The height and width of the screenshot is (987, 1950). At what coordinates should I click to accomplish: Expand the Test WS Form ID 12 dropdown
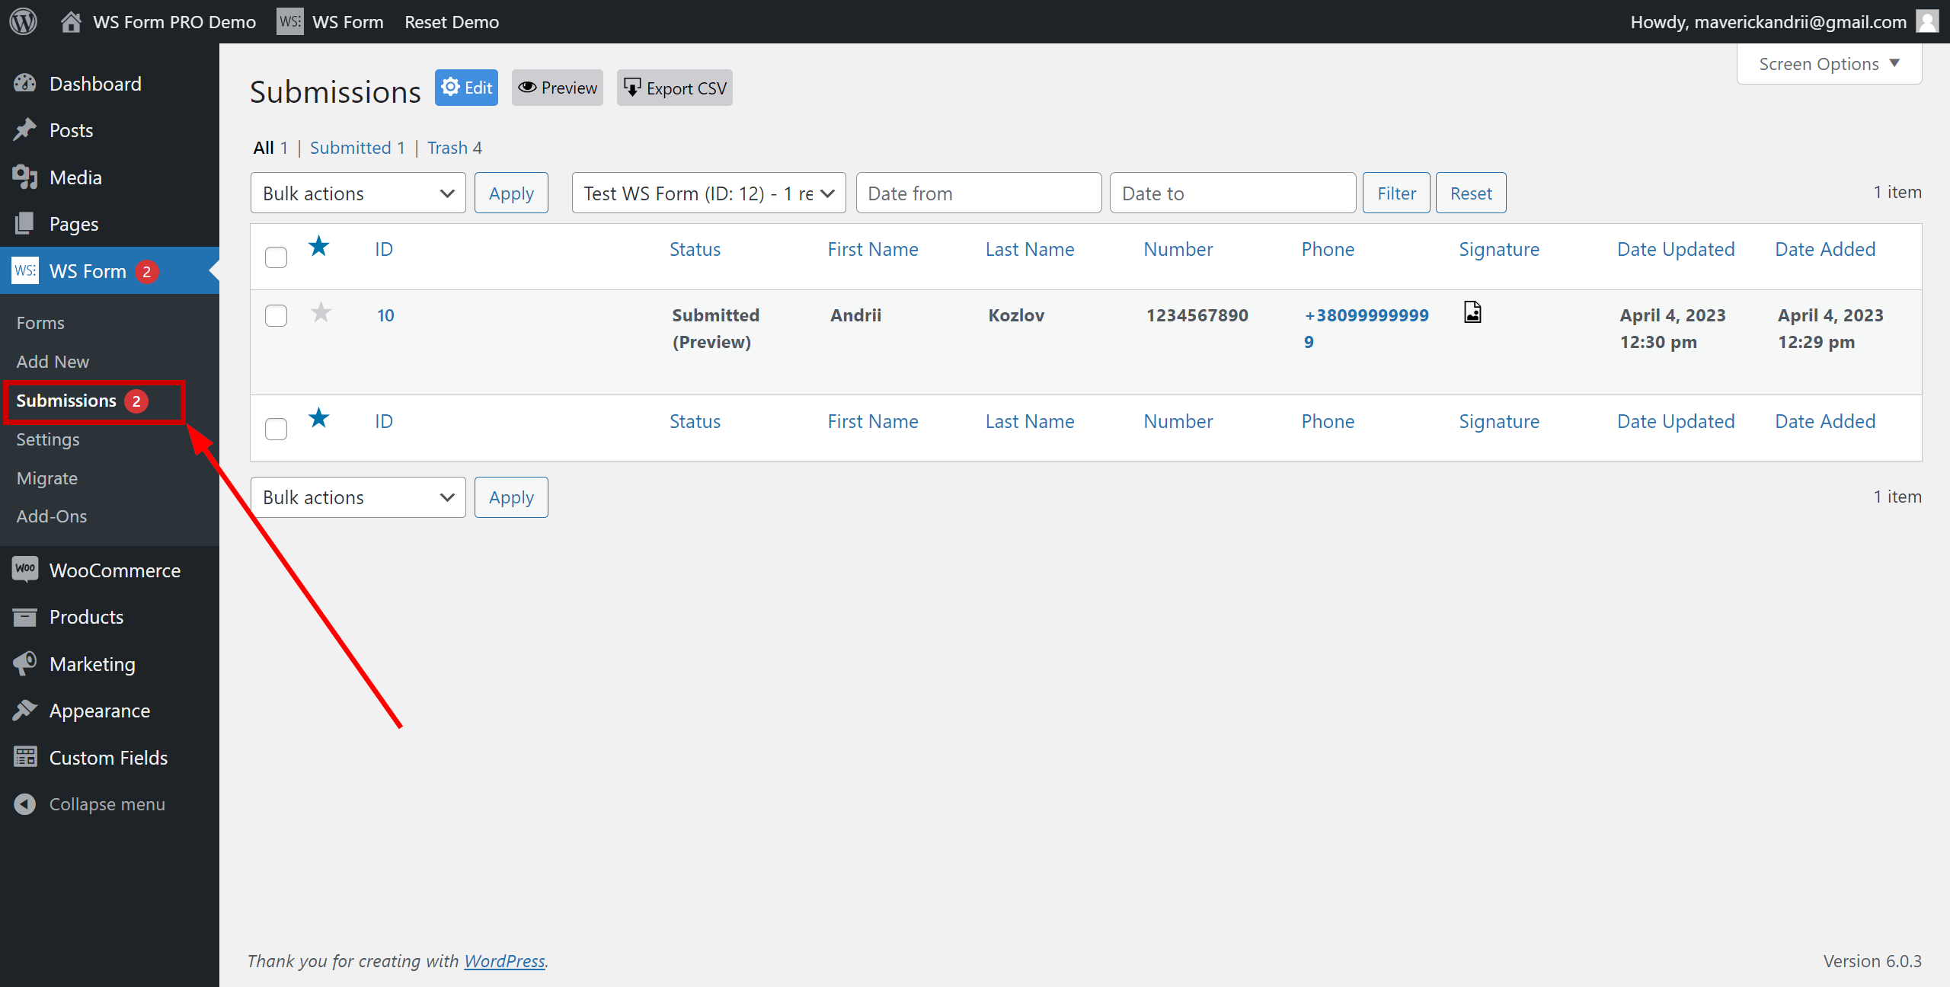pos(708,193)
